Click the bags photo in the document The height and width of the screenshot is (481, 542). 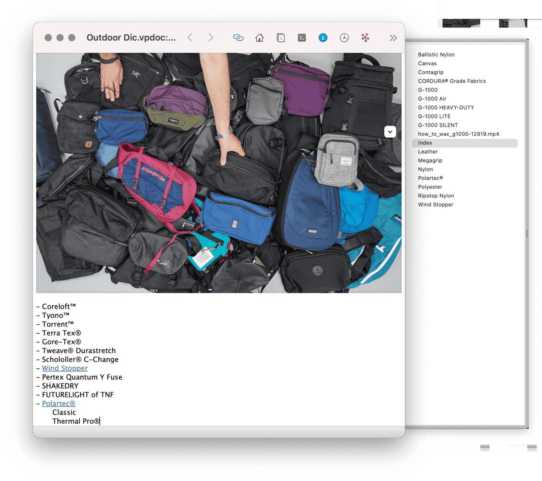click(x=219, y=173)
